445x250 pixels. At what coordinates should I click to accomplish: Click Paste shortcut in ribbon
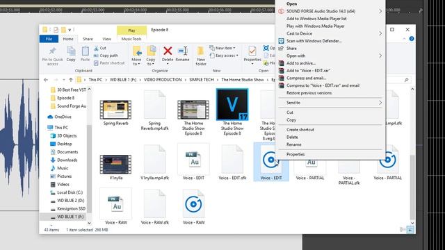(x=109, y=63)
